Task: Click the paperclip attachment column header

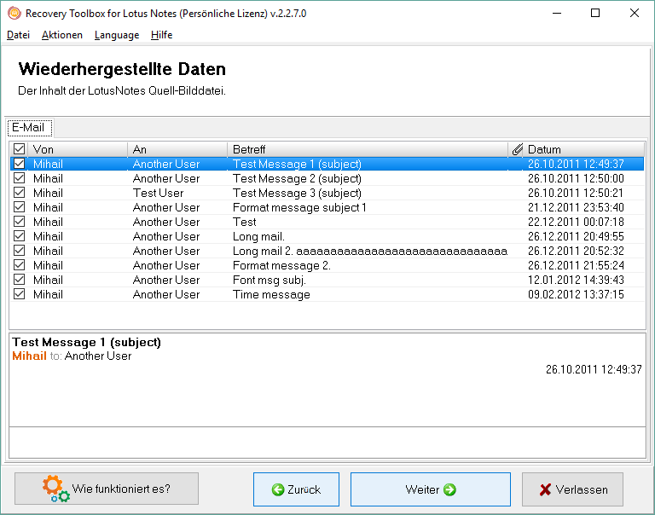Action: [x=517, y=149]
